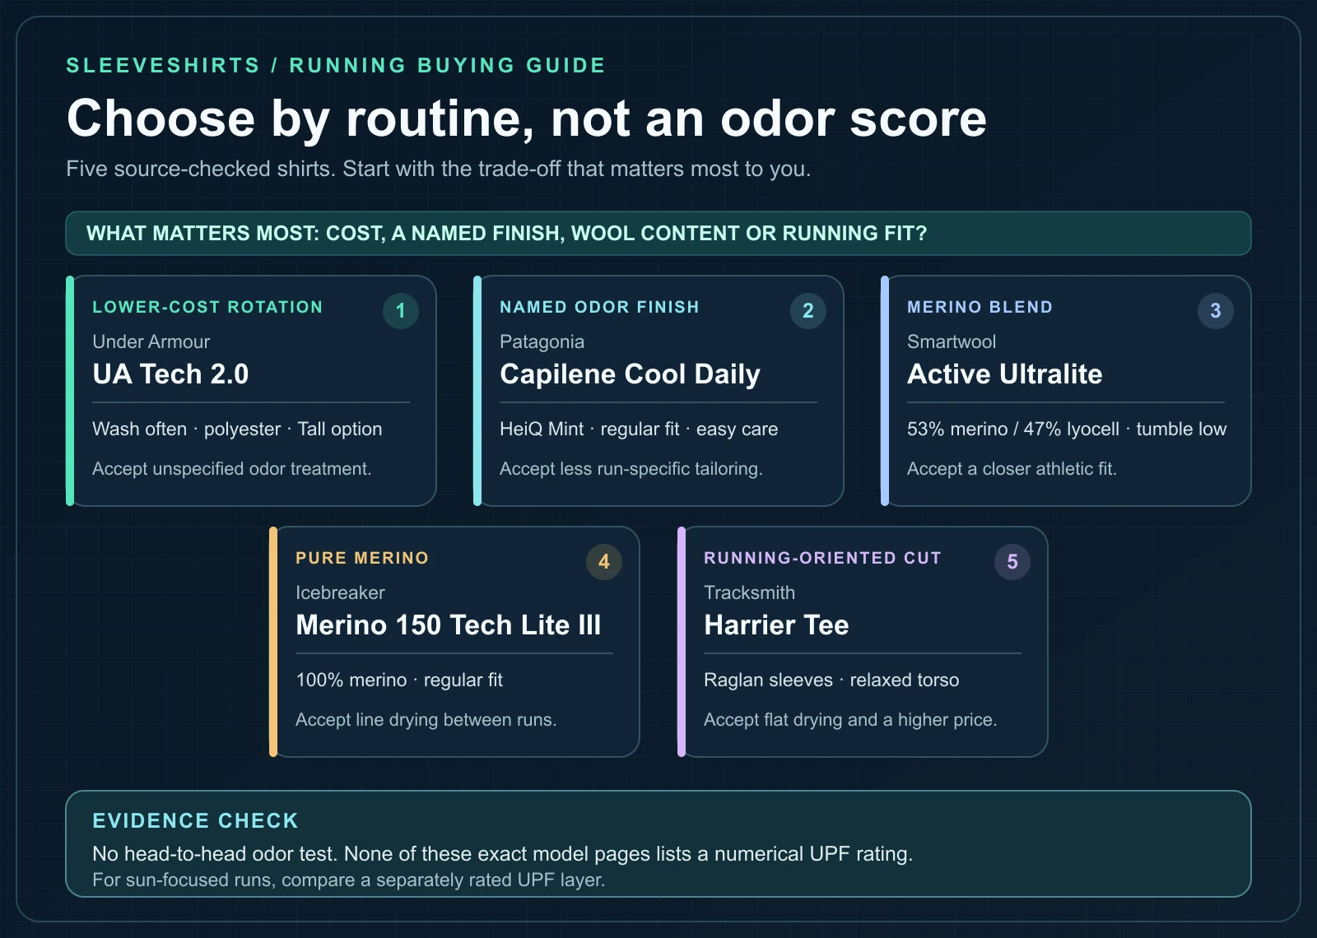Click the 'Choose by routine' main headline

point(527,118)
